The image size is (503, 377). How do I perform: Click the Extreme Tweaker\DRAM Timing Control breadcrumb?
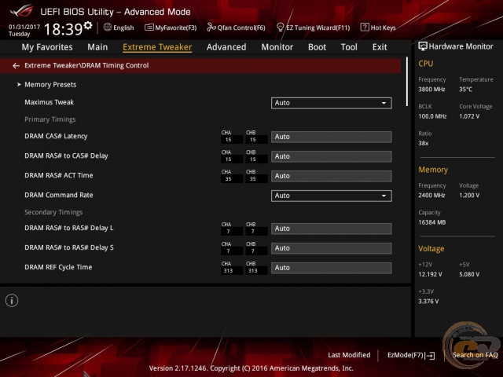click(x=86, y=65)
